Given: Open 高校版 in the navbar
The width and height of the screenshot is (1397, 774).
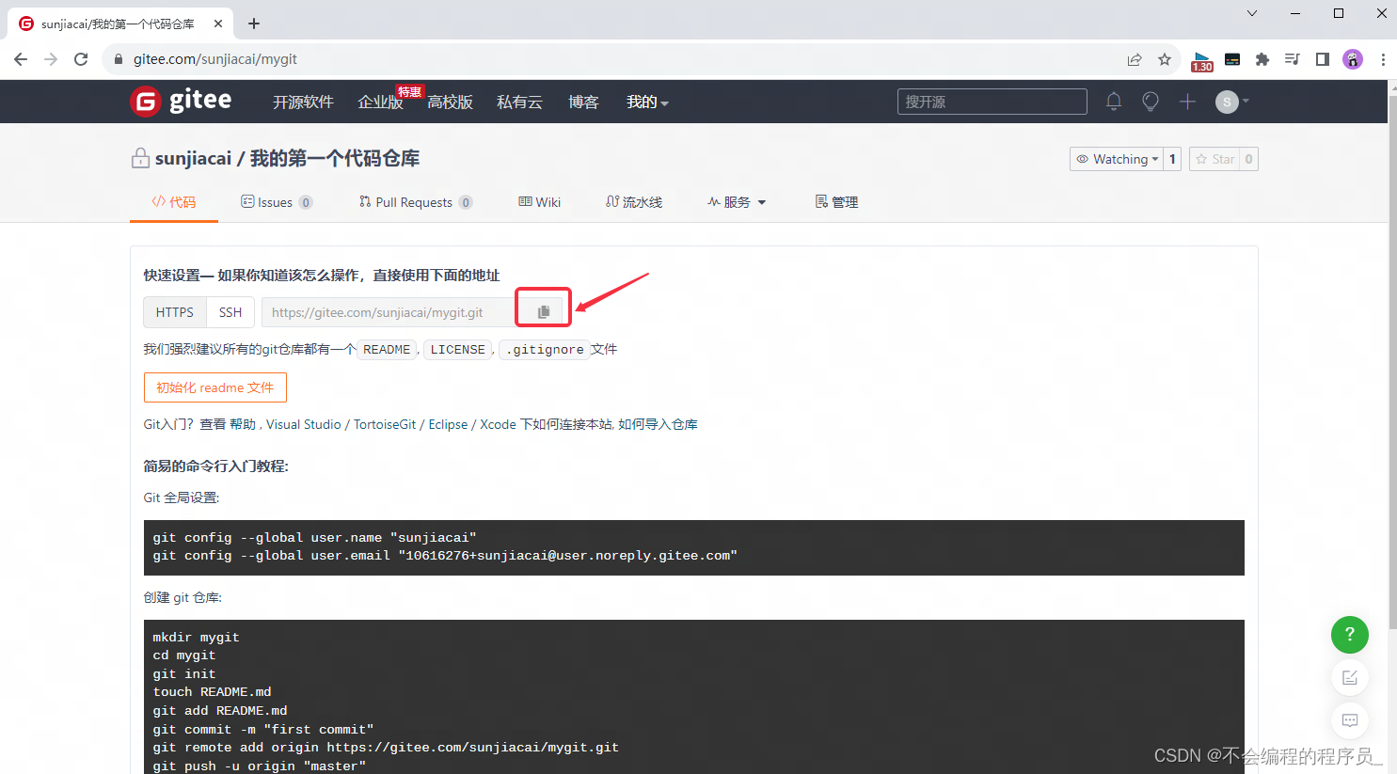Looking at the screenshot, I should (x=450, y=102).
